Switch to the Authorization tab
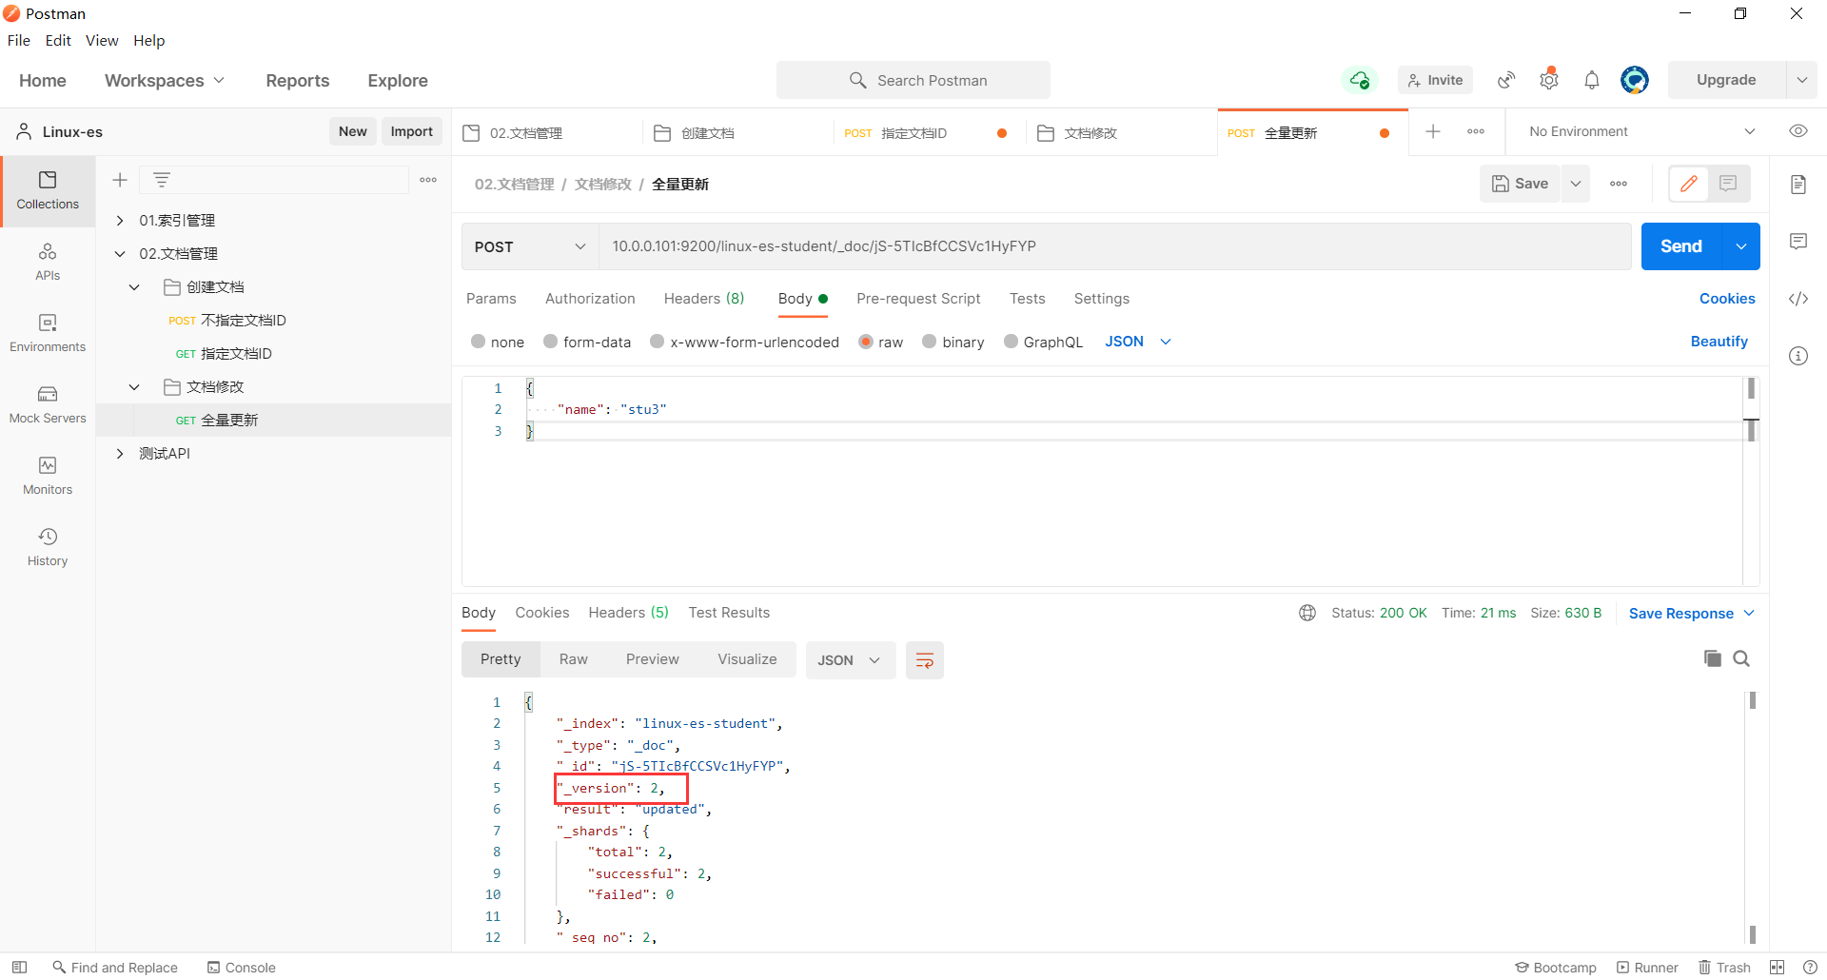 tap(590, 299)
